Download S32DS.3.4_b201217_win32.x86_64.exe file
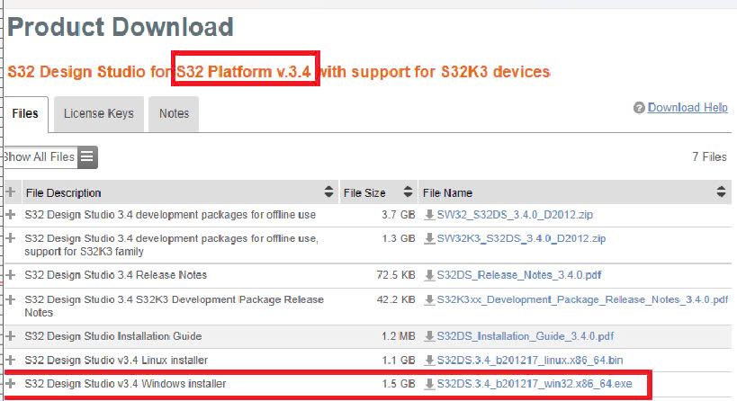The height and width of the screenshot is (401, 737). [x=535, y=384]
